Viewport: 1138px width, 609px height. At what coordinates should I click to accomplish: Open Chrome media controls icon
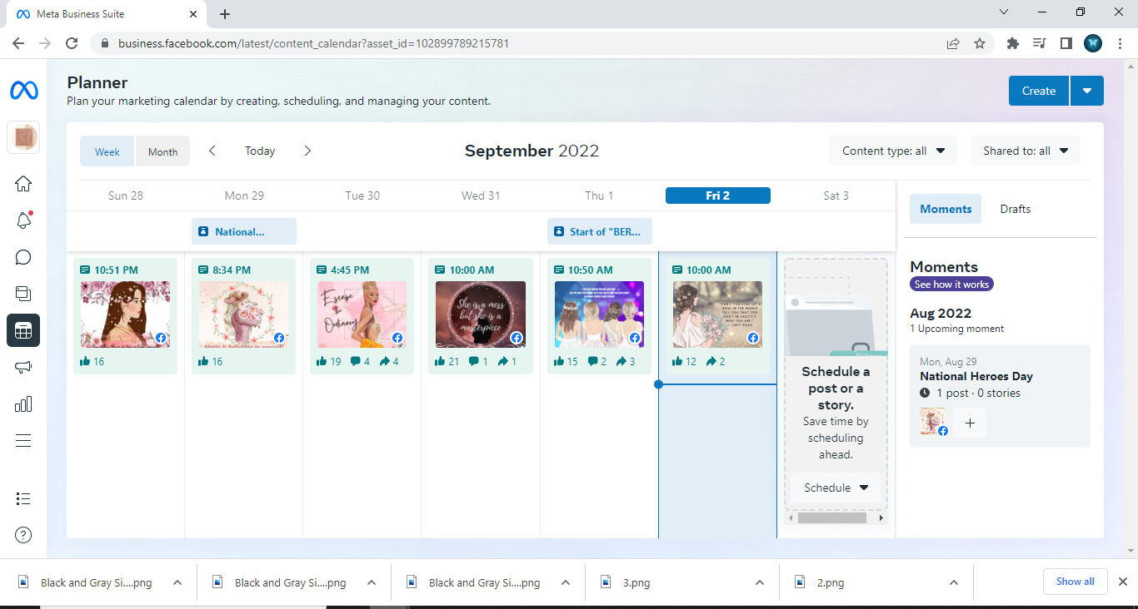(x=1039, y=43)
